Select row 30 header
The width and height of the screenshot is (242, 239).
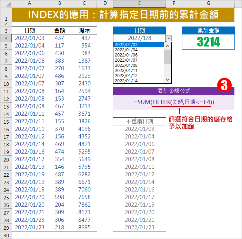point(6,235)
